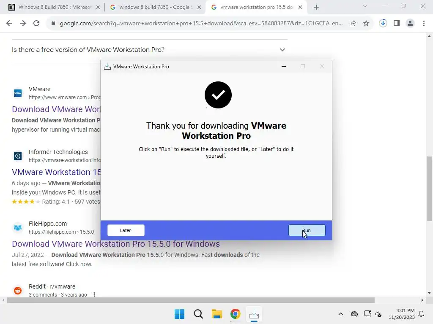The width and height of the screenshot is (433, 324).
Task: Click the muted volume tray icon
Action: [x=378, y=314]
